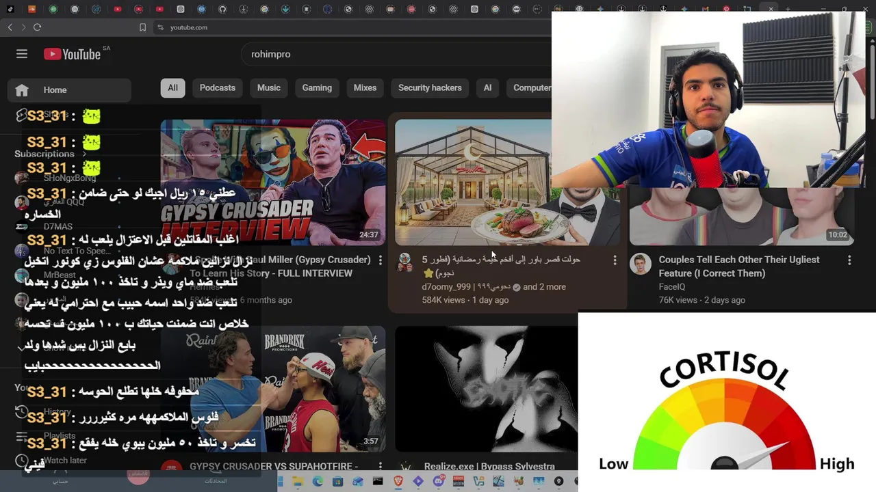The width and height of the screenshot is (876, 492).
Task: Open GYPSY CRUSADER VS SUPAHOTFIRE title link
Action: (x=274, y=466)
